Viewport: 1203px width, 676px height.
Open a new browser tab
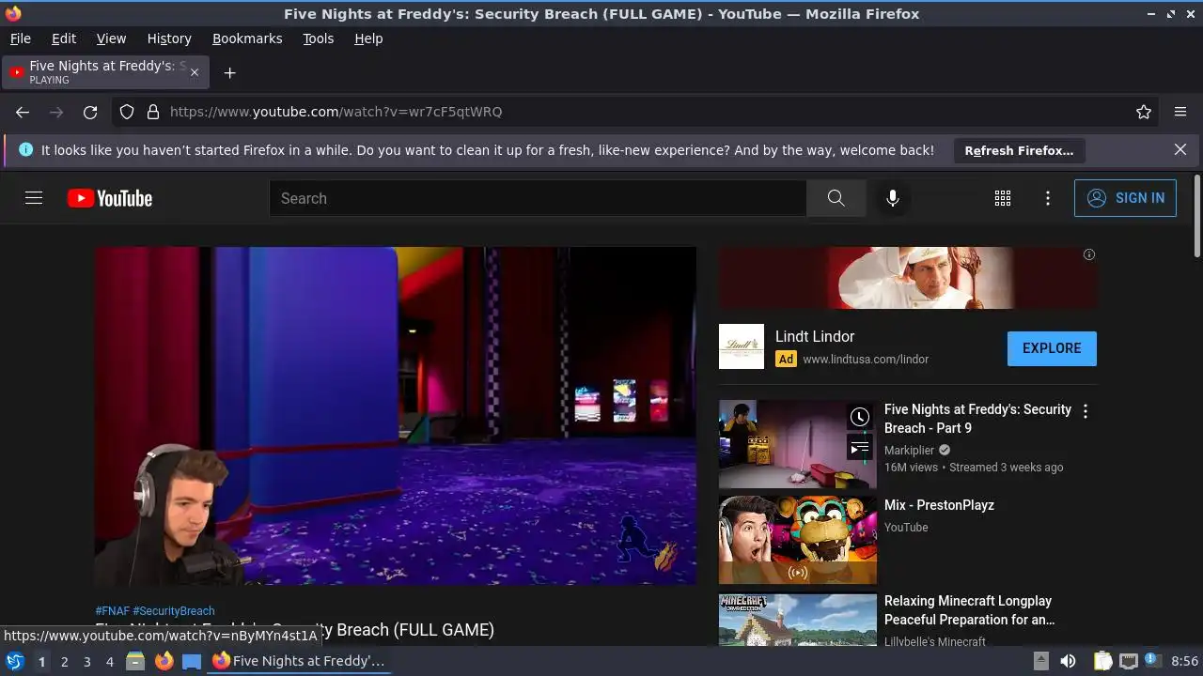pos(229,72)
